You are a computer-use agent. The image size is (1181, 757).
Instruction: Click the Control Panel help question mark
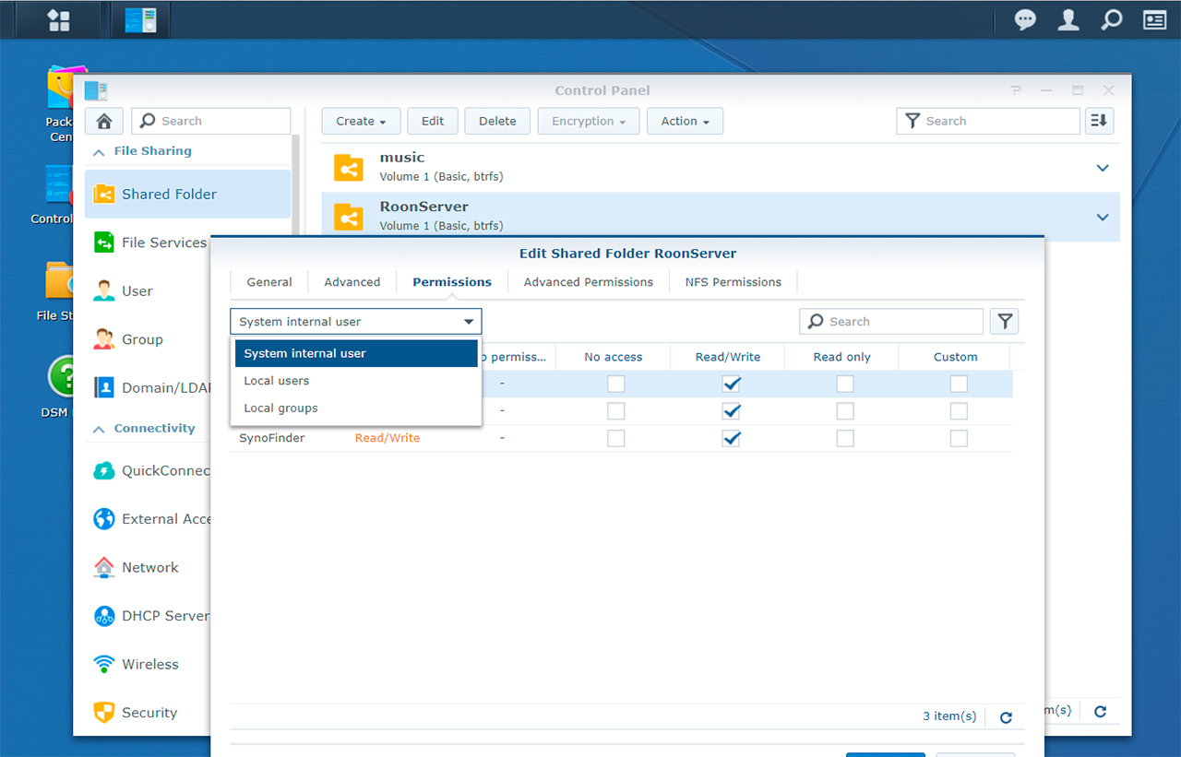[x=1016, y=90]
